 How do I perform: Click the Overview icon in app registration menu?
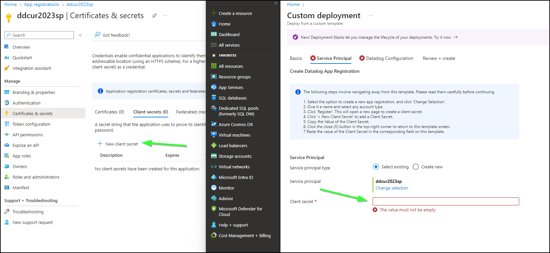(x=7, y=47)
